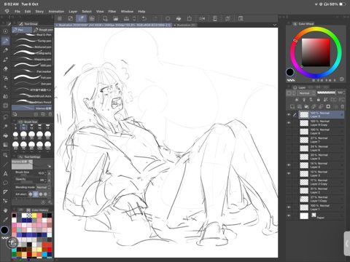This screenshot has height=262, width=350.
Task: Expand the canvas tab list chevron
Action: pos(275,25)
